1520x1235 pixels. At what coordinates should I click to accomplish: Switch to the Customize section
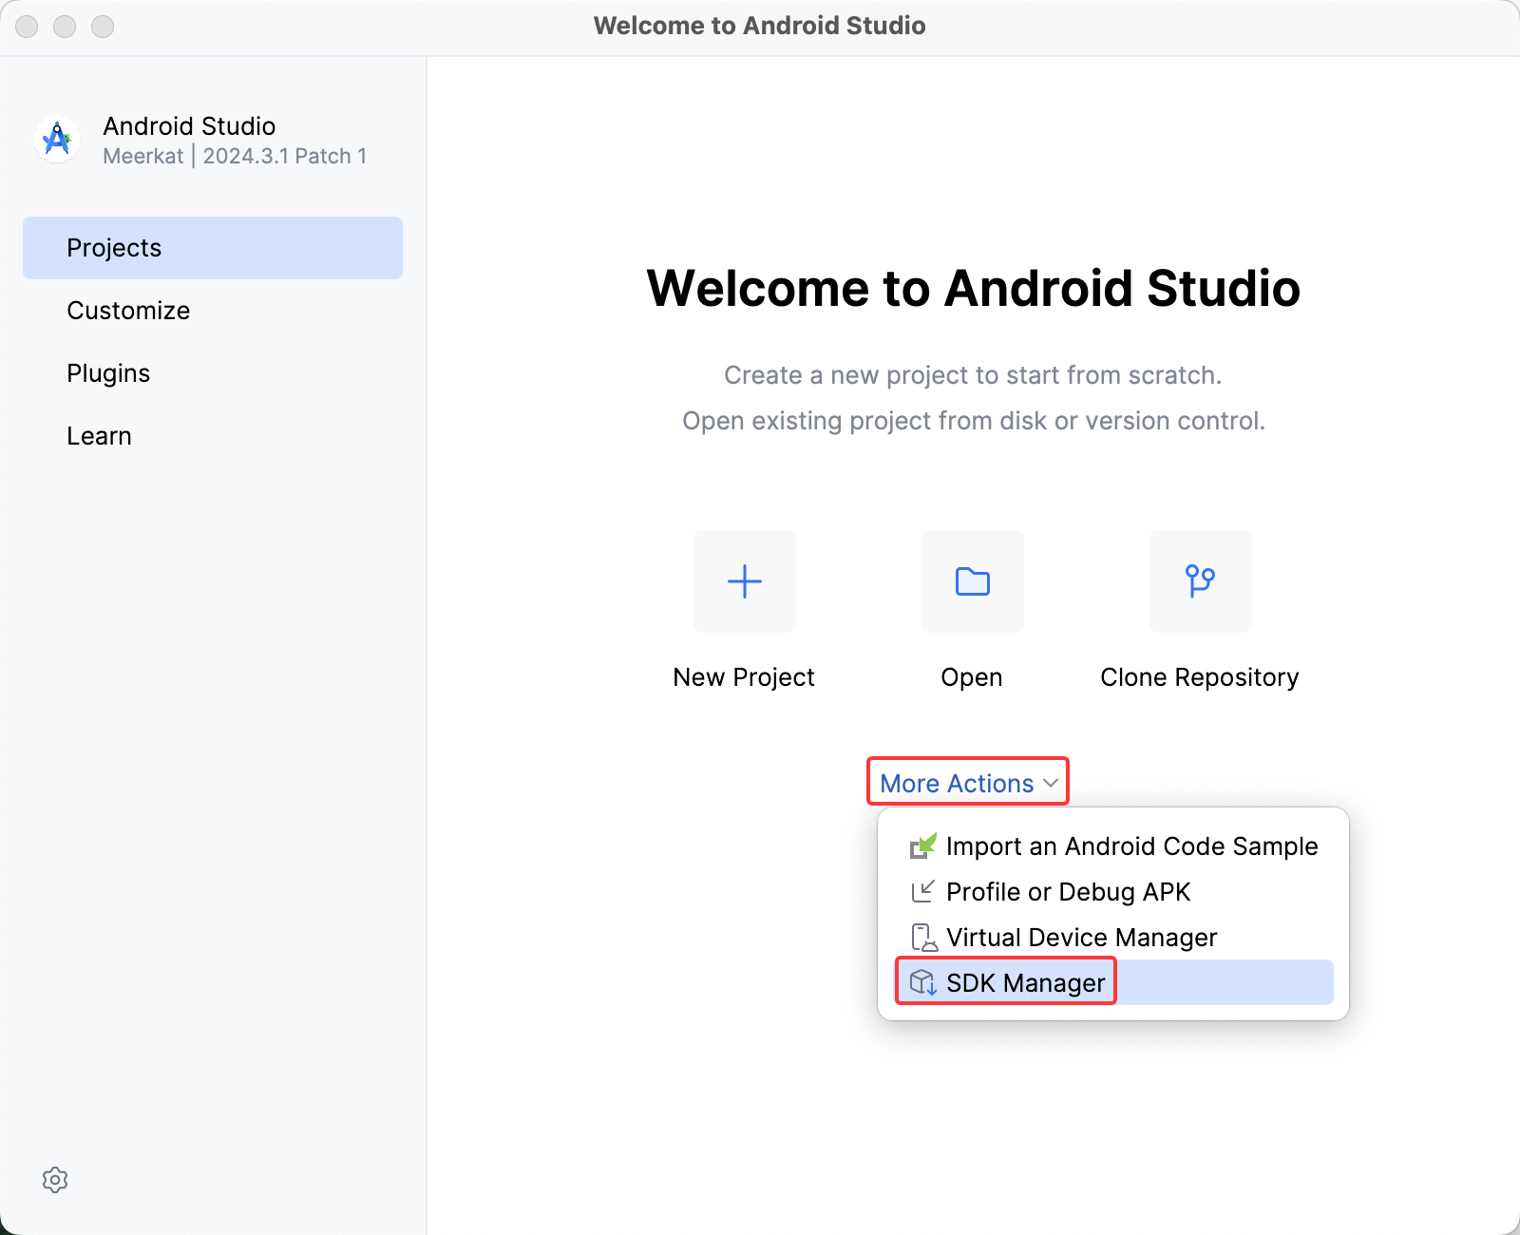click(x=128, y=310)
